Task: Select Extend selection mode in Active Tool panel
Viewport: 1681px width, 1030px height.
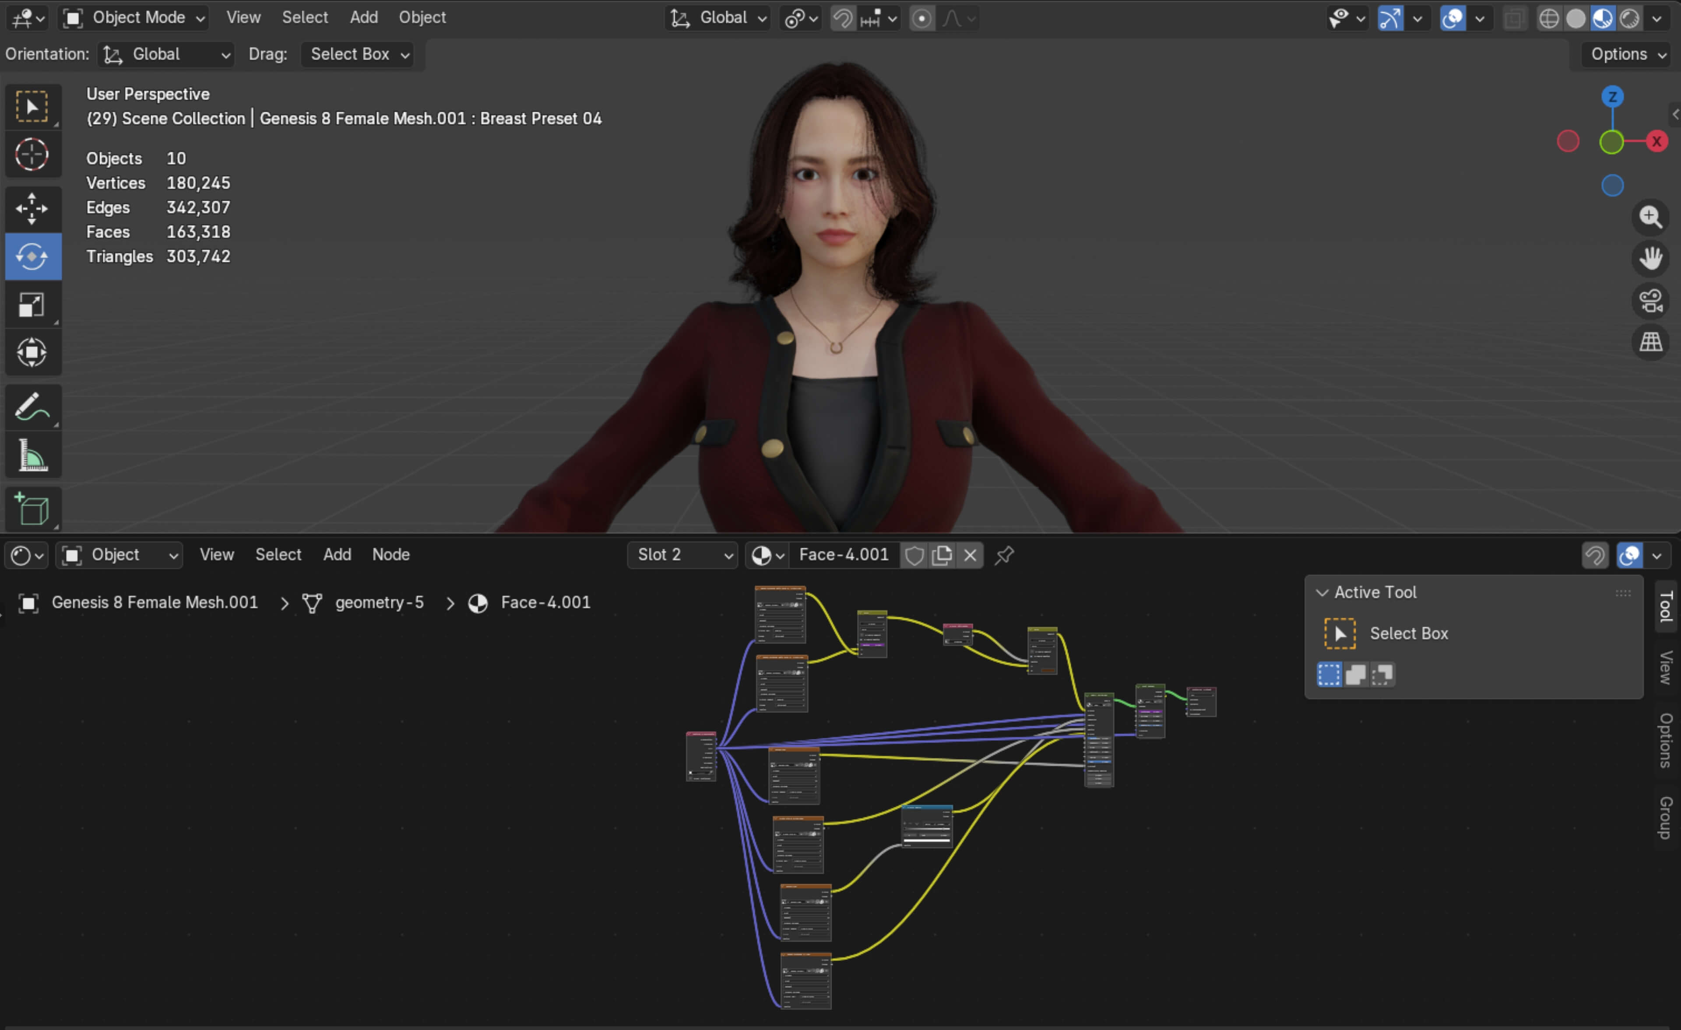Action: click(x=1356, y=675)
